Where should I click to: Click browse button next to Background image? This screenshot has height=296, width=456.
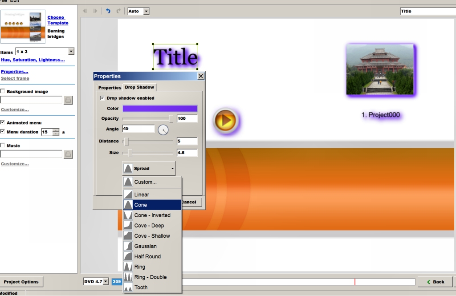[68, 100]
